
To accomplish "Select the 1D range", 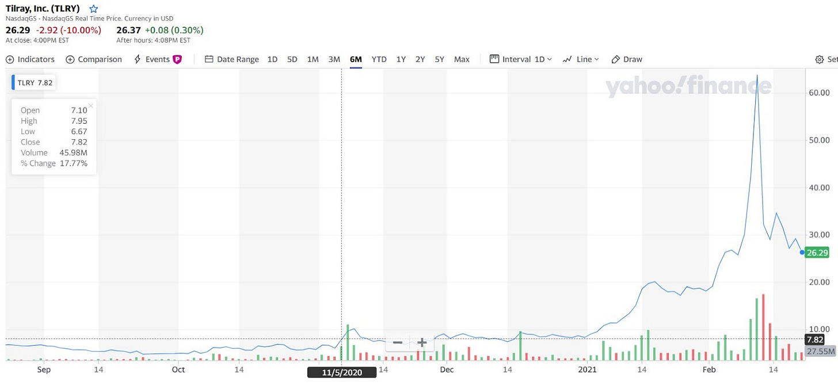I will point(273,59).
